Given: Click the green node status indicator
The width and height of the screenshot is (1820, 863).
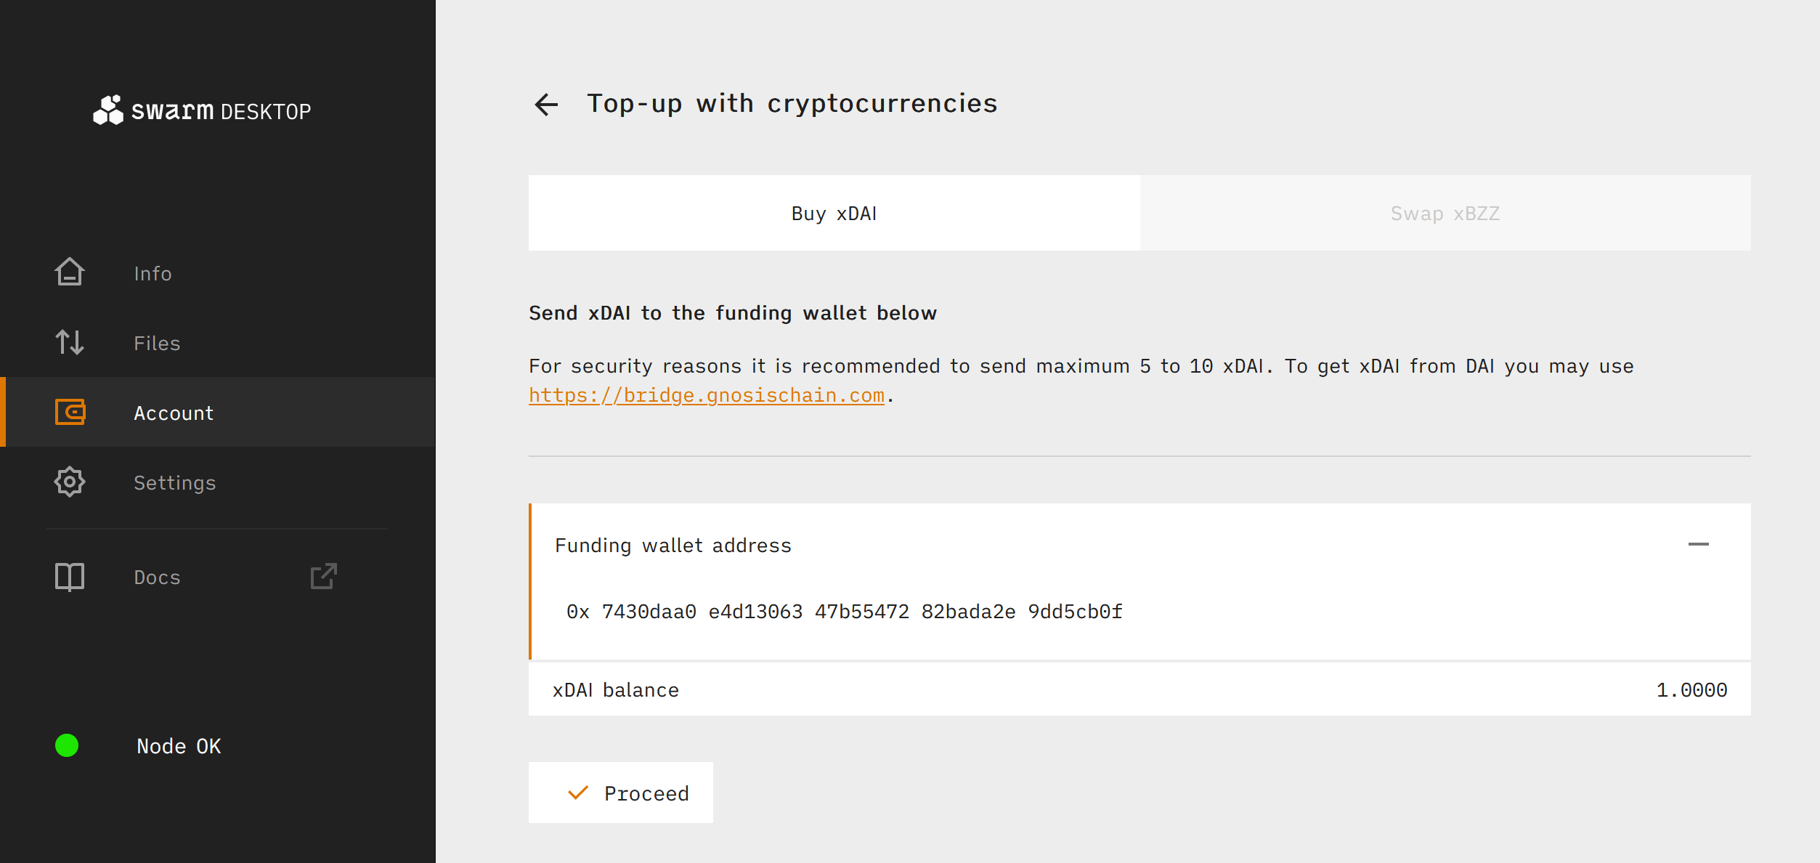Looking at the screenshot, I should tap(67, 745).
